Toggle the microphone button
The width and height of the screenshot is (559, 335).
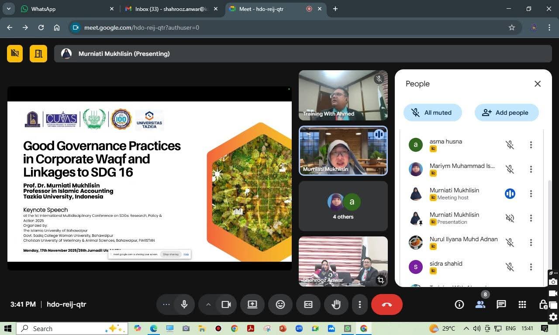[x=184, y=304]
